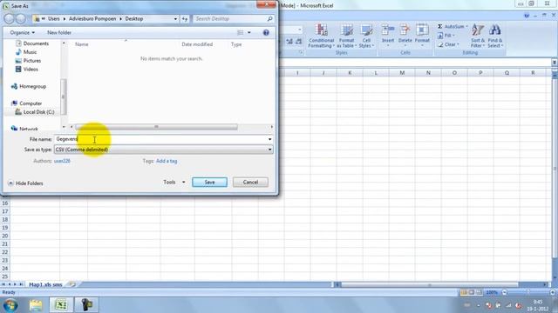Click the Search Desktop field
The height and width of the screenshot is (313, 558).
[229, 18]
